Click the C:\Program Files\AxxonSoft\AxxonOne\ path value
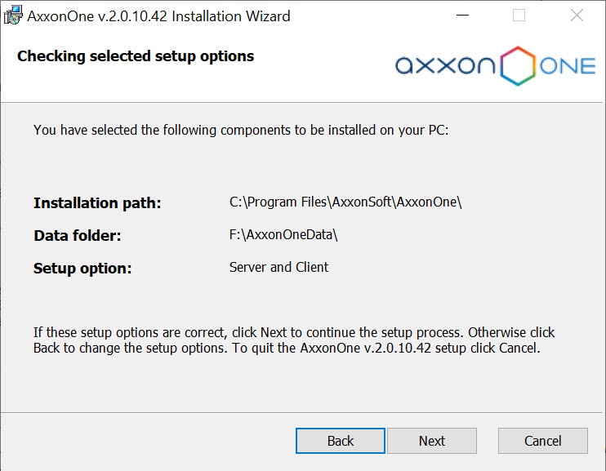The height and width of the screenshot is (471, 606). pyautogui.click(x=345, y=202)
